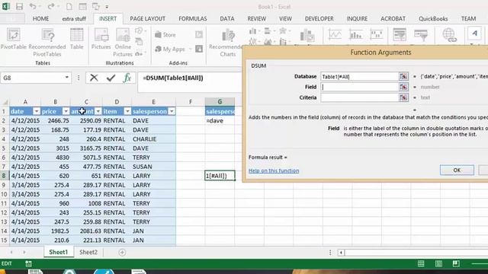Open Online Pictures
Screen dimensions: 488x274
123,43
